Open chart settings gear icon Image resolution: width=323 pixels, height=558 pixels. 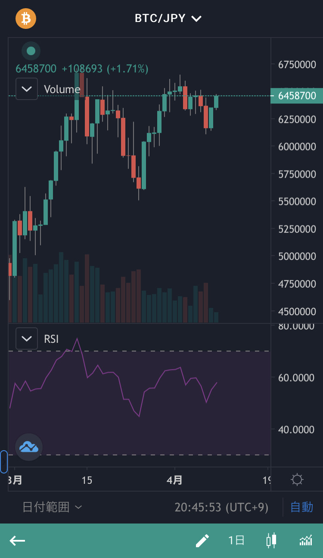(297, 480)
